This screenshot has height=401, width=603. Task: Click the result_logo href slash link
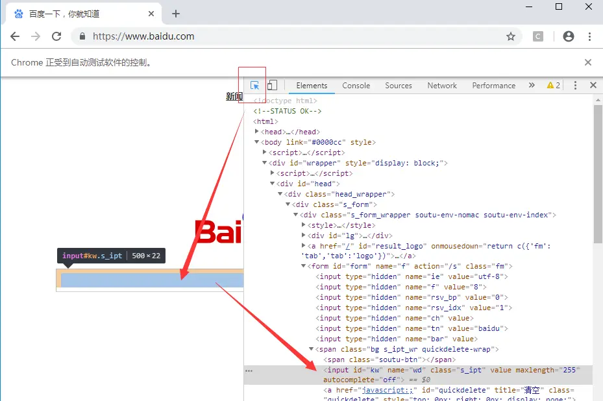pos(348,246)
